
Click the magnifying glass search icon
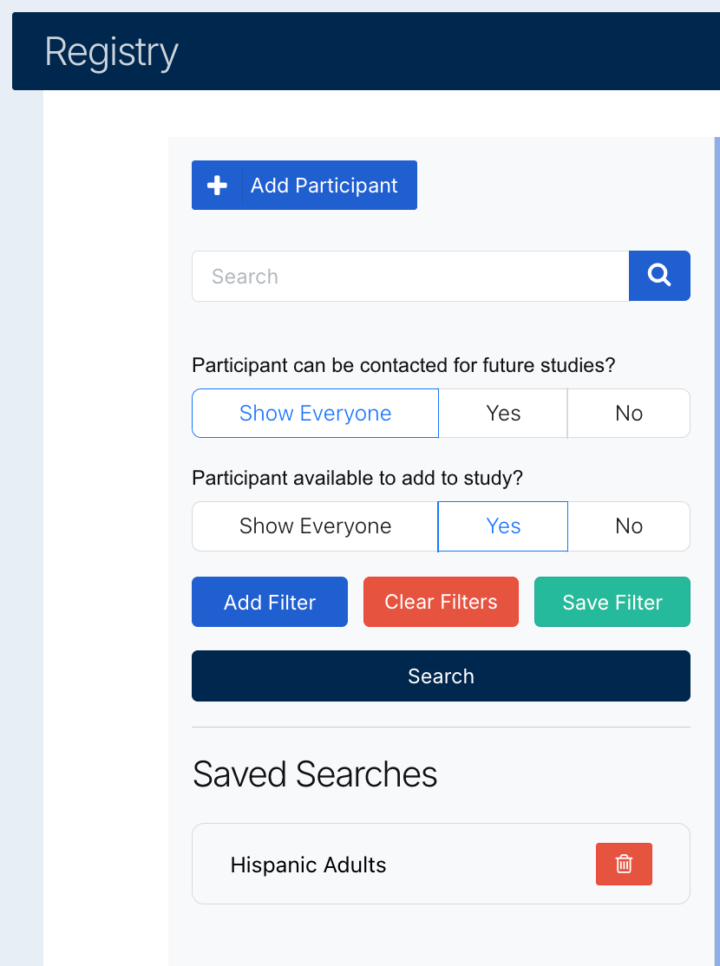(x=659, y=276)
